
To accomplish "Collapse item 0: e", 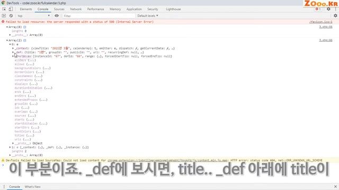I will 10,44.
